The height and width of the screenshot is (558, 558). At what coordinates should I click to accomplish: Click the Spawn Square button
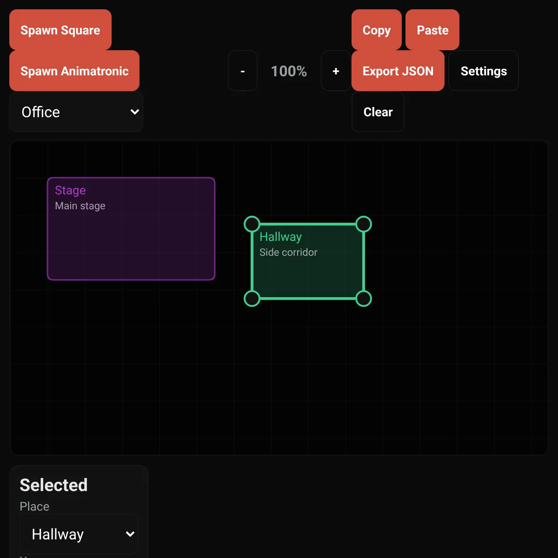point(60,30)
